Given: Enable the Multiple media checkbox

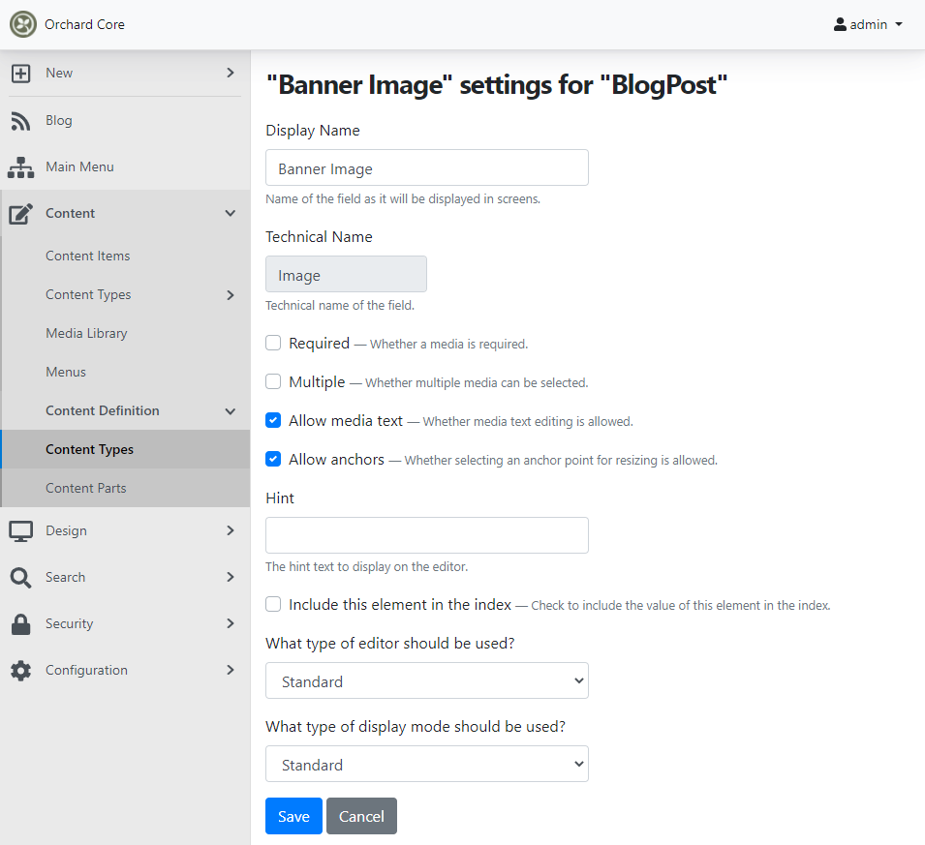Looking at the screenshot, I should 273,381.
